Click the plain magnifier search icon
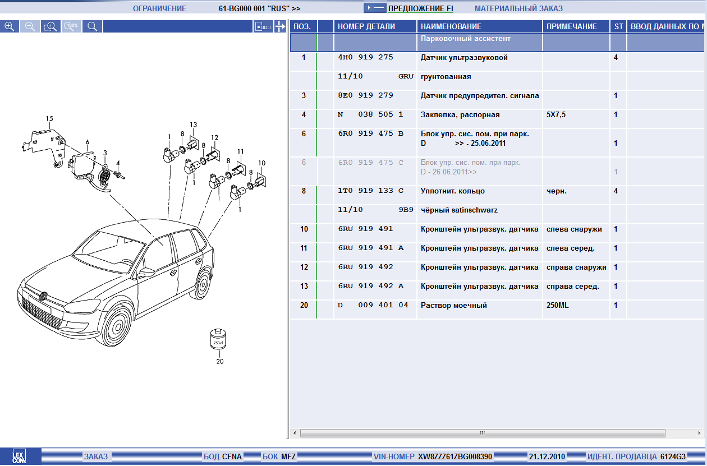The image size is (707, 466). click(93, 26)
